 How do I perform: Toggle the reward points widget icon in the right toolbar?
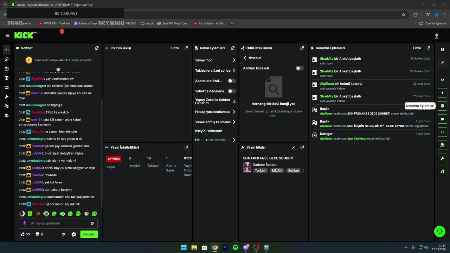click(442, 171)
